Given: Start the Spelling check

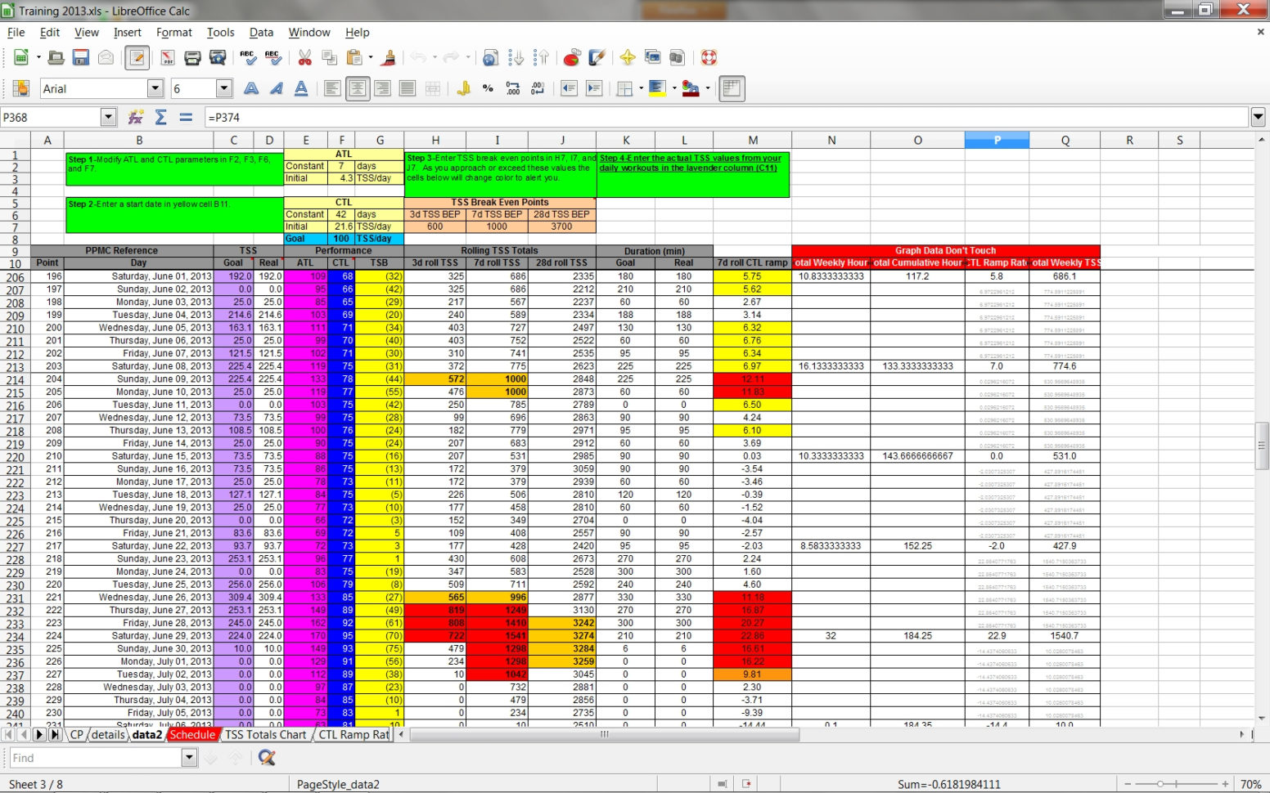Looking at the screenshot, I should click(x=248, y=57).
